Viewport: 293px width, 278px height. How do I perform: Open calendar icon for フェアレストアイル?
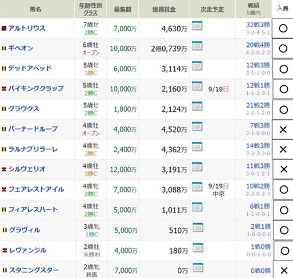click(197, 187)
